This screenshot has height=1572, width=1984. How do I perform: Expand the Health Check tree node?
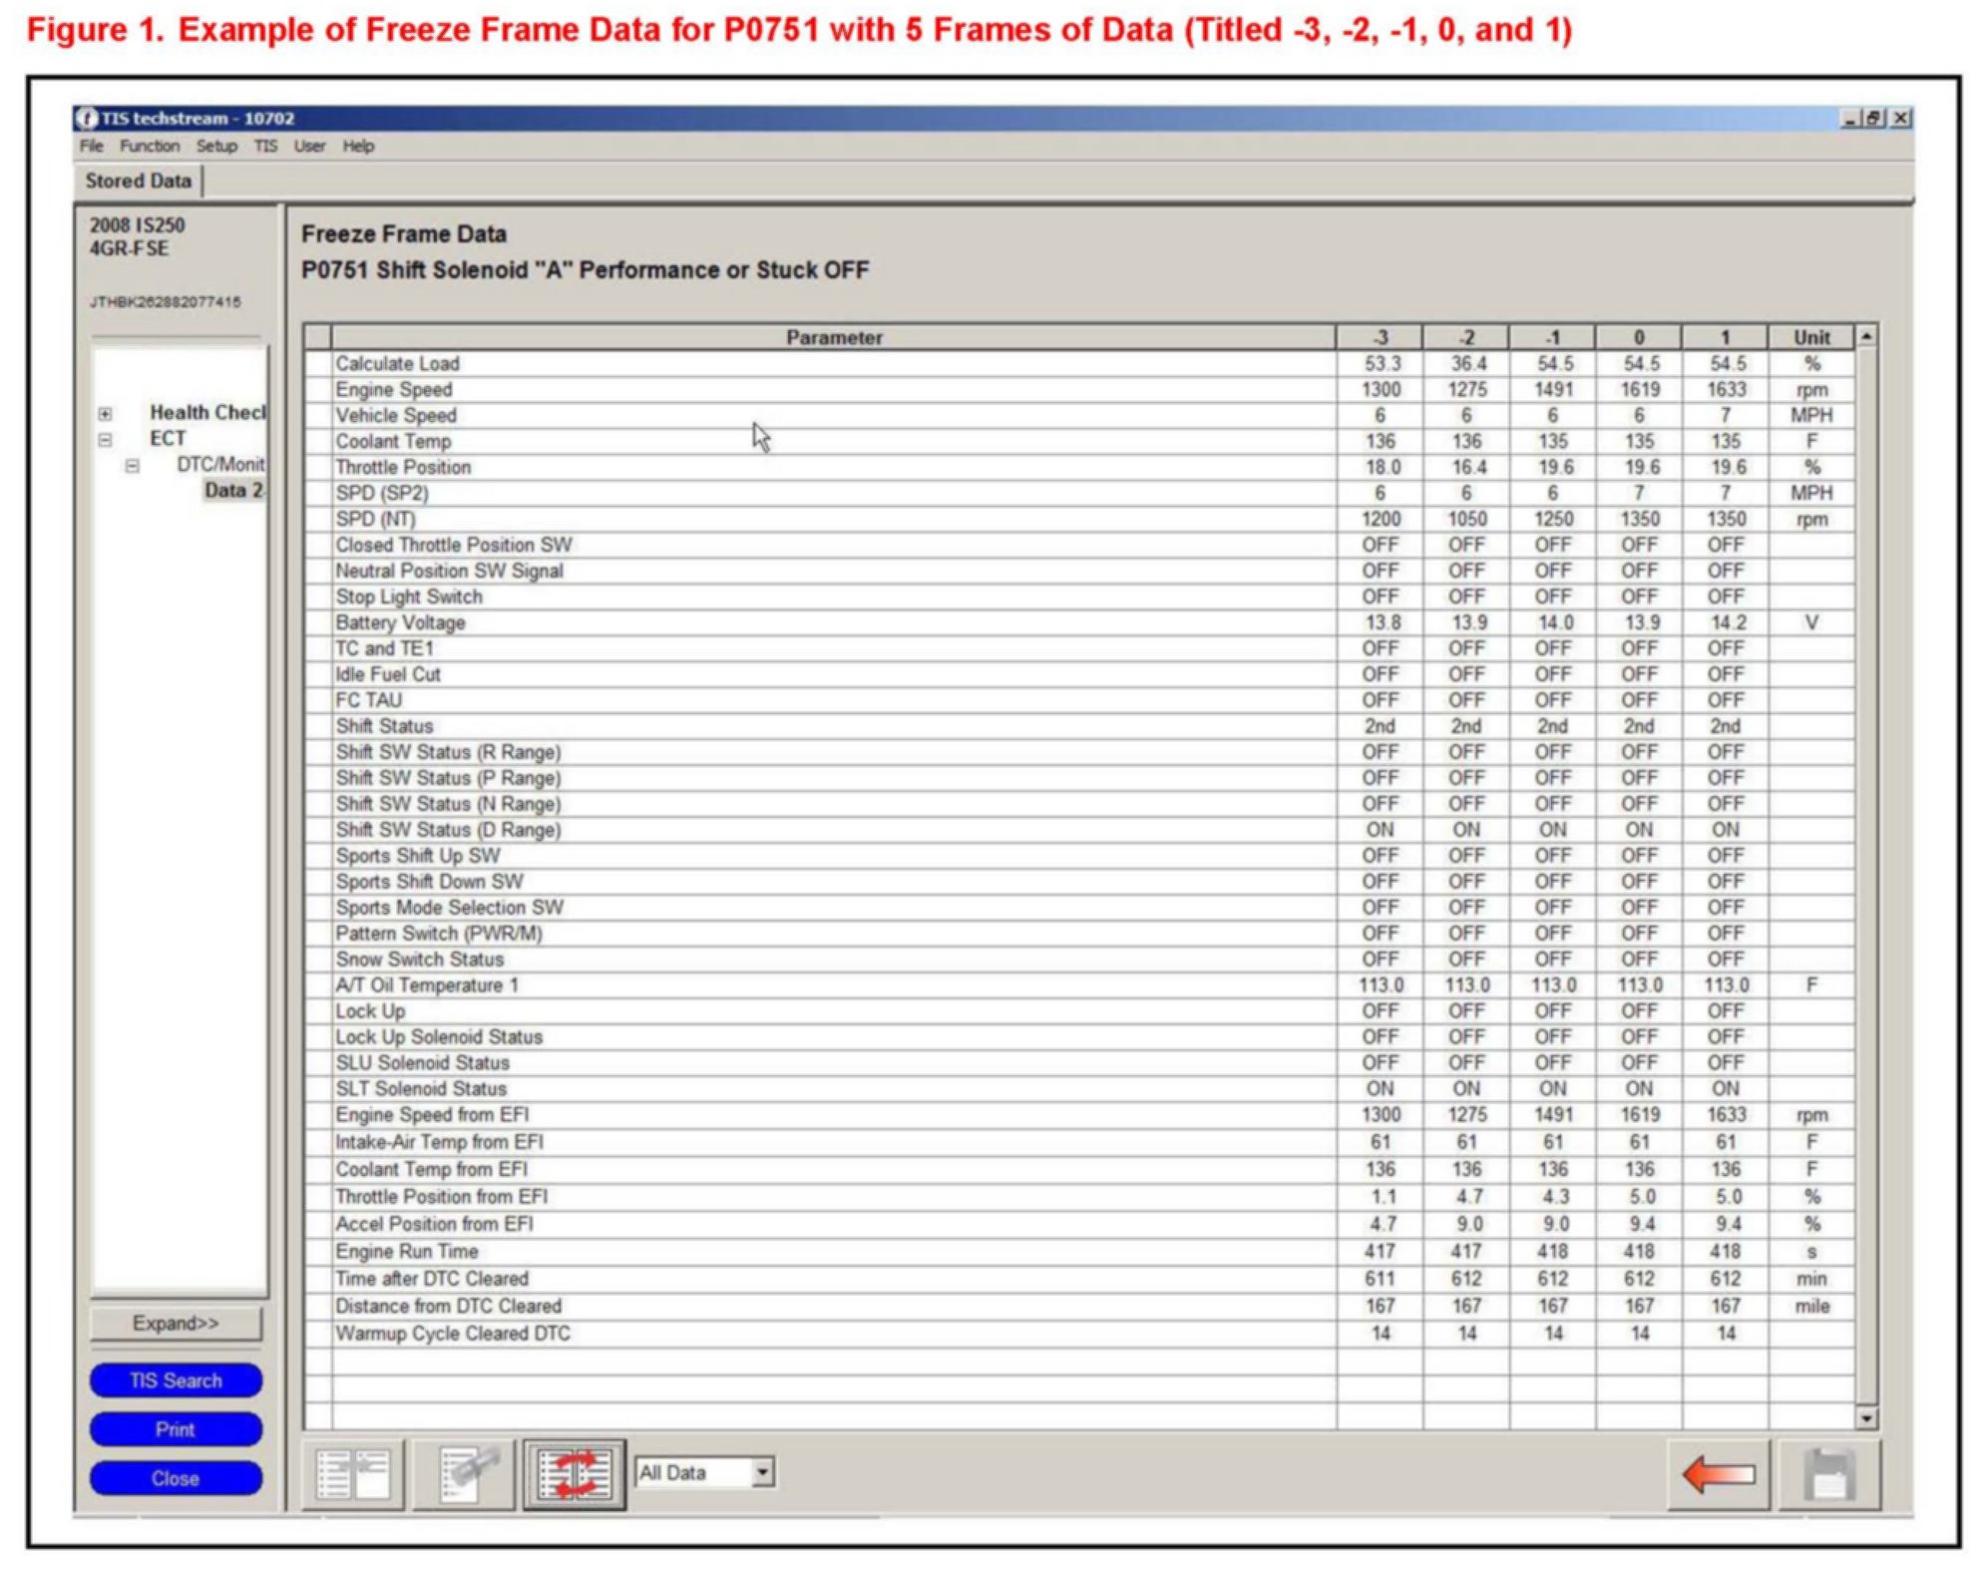coord(106,413)
